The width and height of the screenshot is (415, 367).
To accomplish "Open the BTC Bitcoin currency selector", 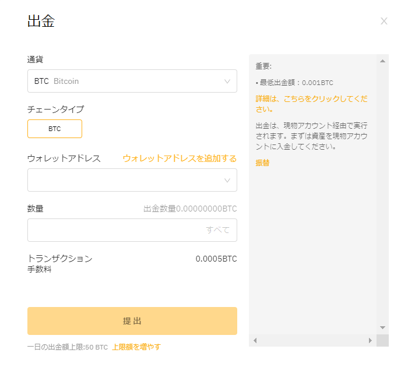I will point(132,81).
